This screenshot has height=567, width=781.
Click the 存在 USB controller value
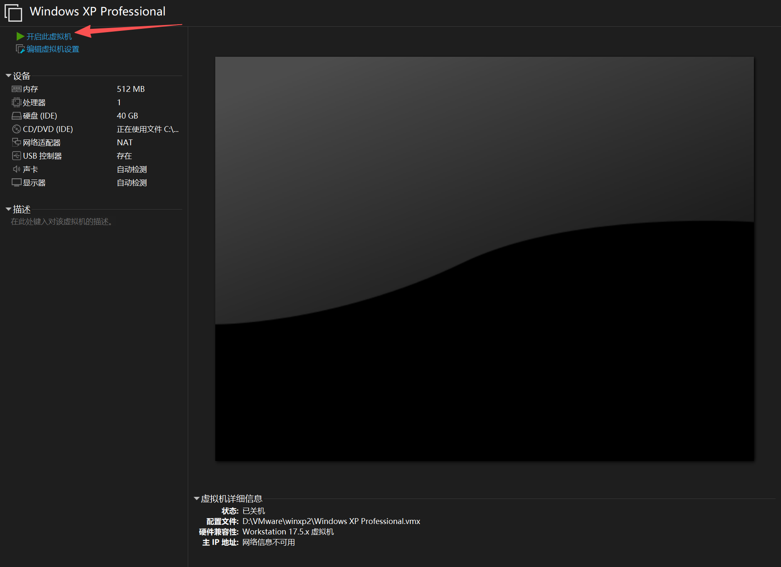pyautogui.click(x=124, y=156)
